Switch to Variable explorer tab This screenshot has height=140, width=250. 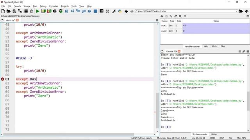192,47
